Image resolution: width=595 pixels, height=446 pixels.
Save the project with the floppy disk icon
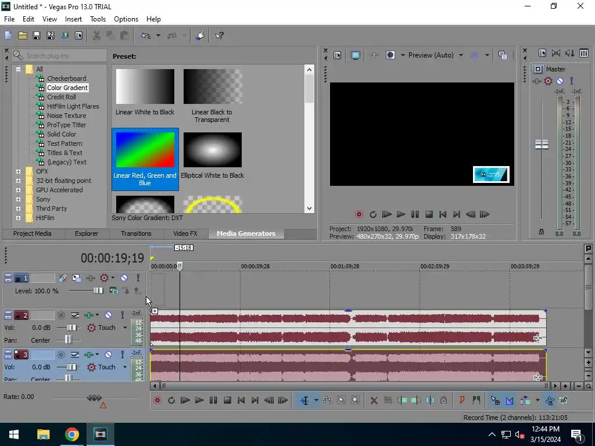(37, 35)
